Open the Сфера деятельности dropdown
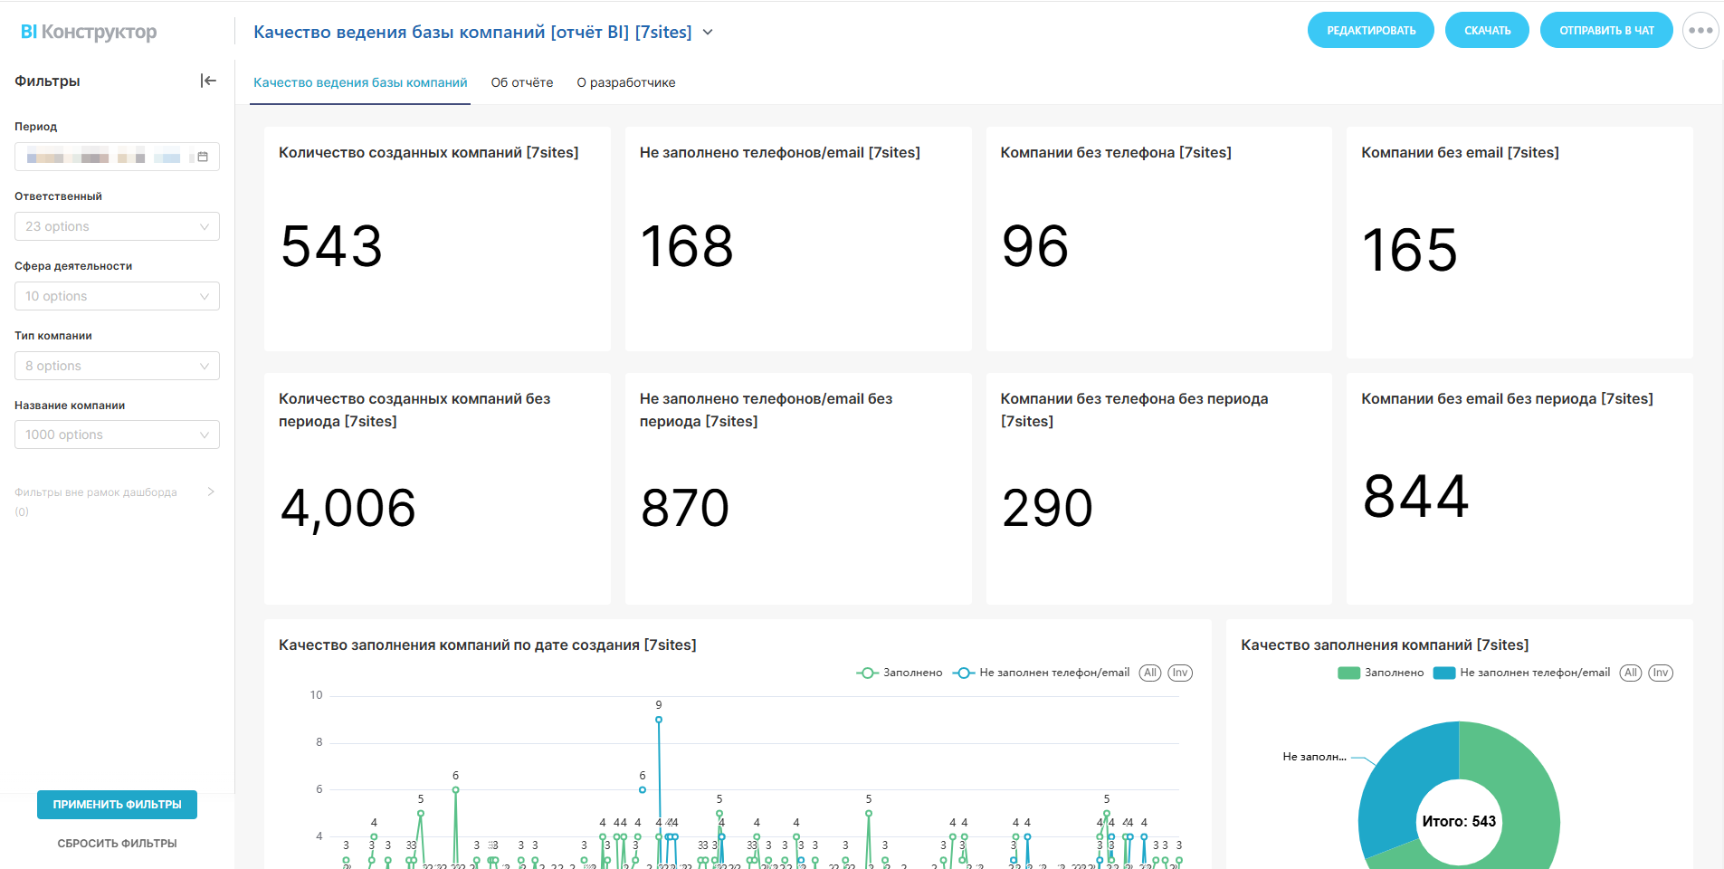1724x869 pixels. click(x=117, y=296)
